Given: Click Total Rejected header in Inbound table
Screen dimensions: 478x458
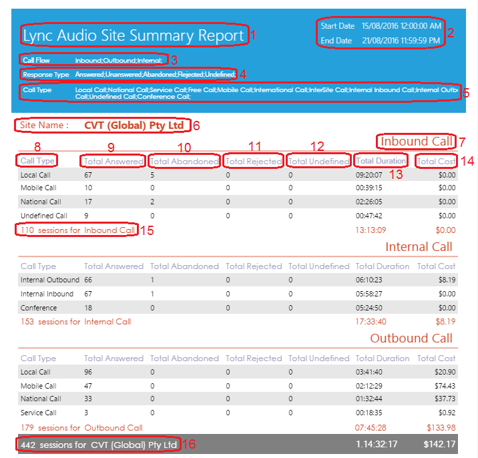Looking at the screenshot, I should [254, 162].
